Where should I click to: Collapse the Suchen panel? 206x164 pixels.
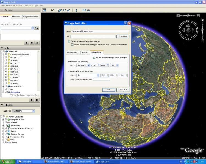pos(2,10)
